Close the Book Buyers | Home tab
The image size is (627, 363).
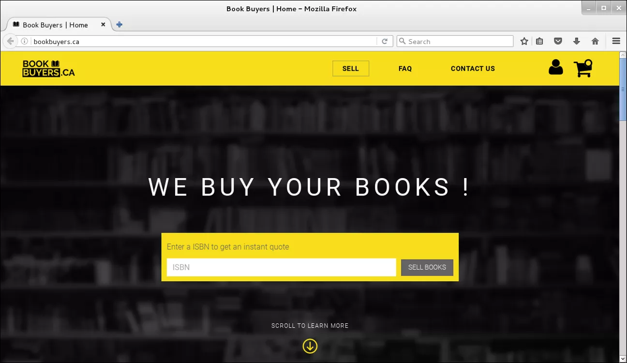(103, 25)
